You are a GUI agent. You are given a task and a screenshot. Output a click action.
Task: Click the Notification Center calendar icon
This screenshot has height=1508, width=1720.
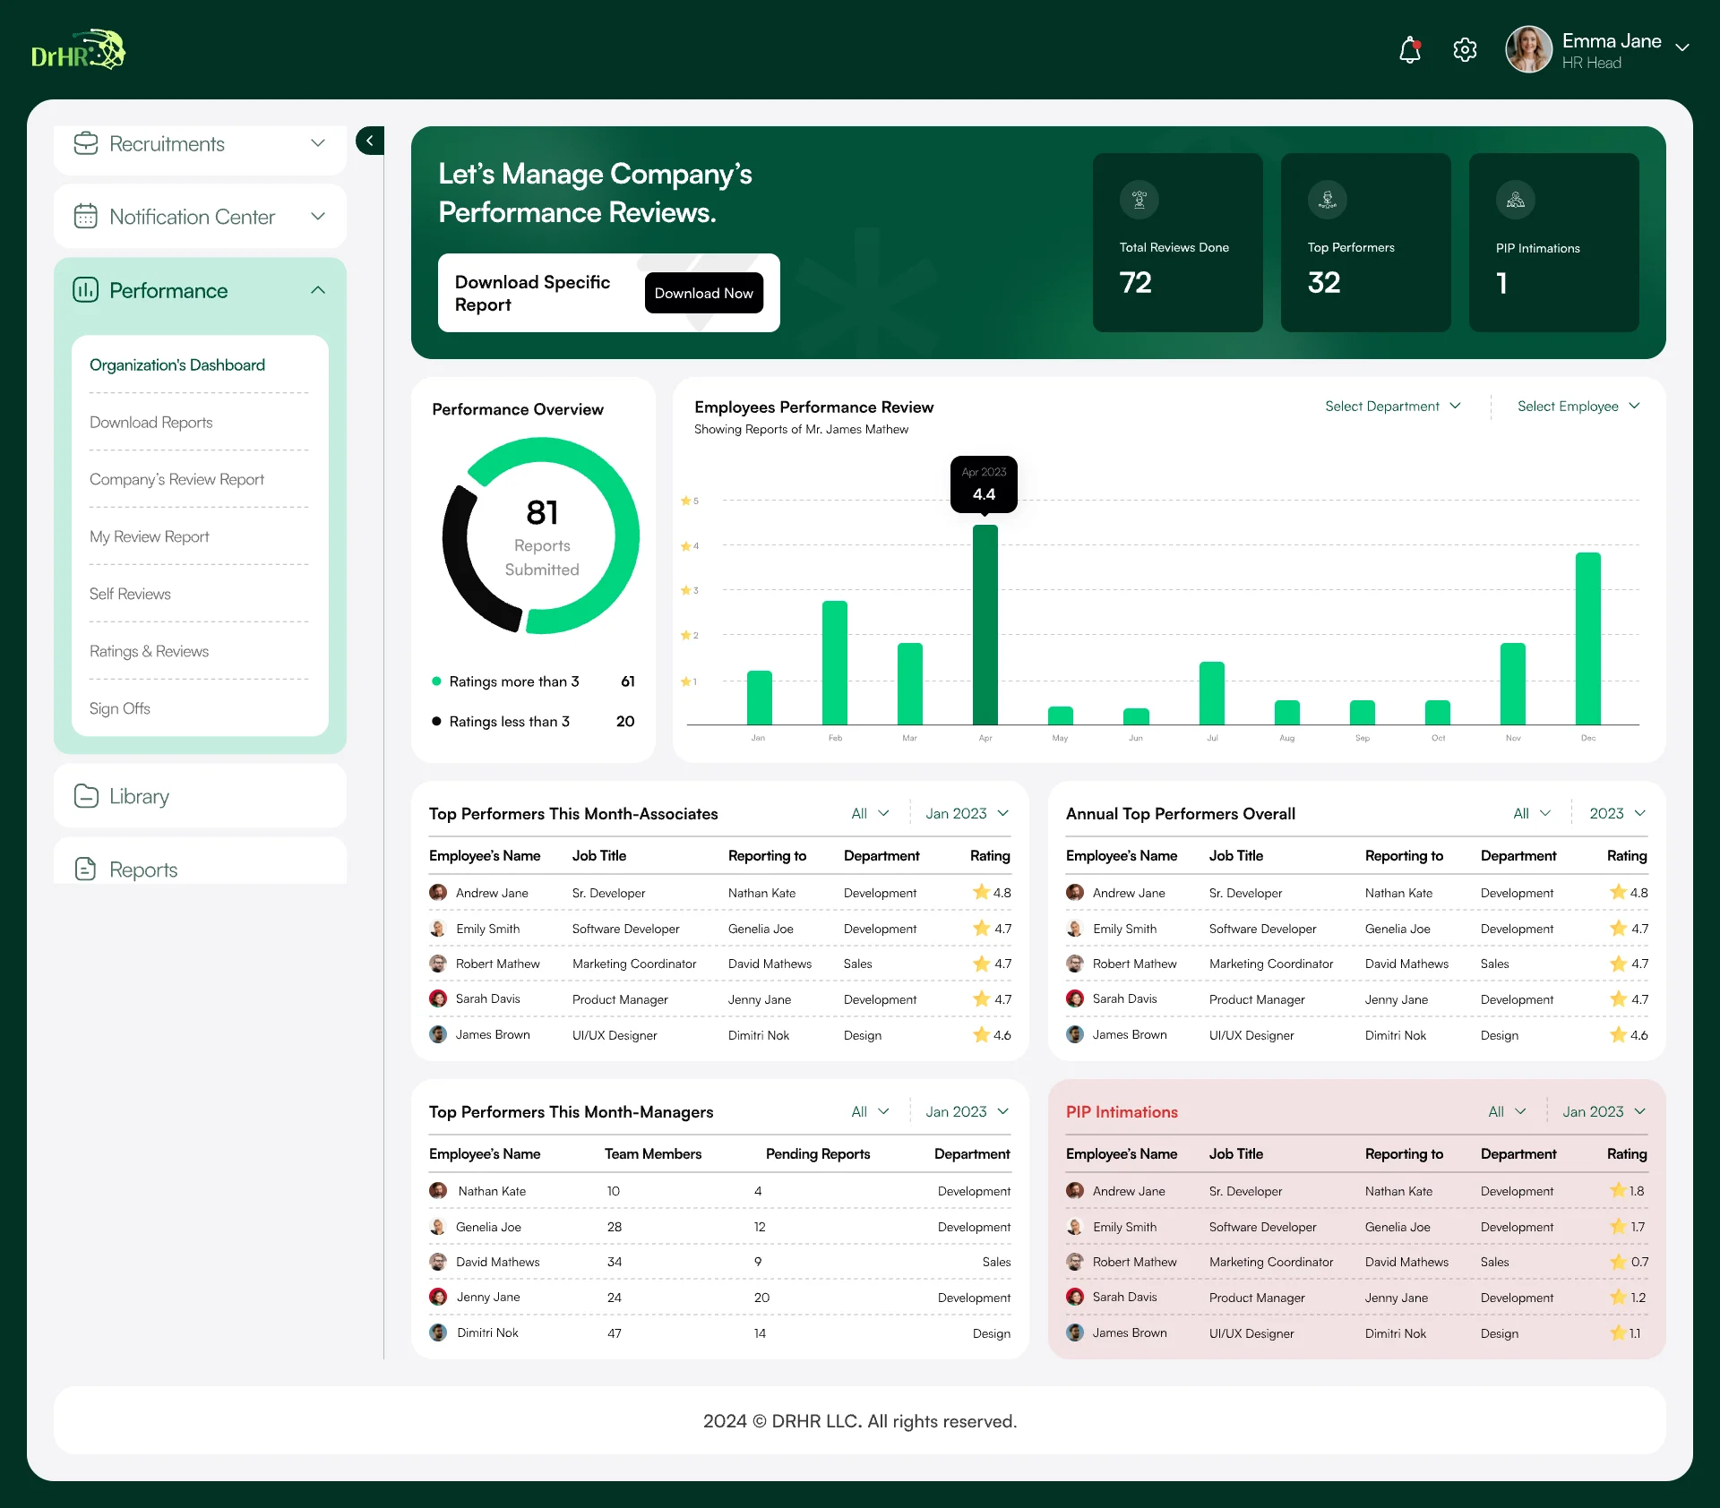click(86, 217)
